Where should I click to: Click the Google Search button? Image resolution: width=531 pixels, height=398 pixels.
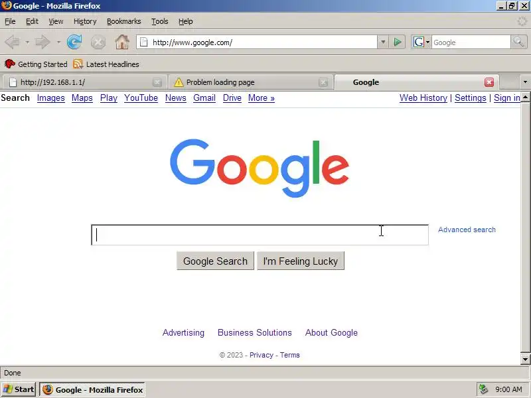(x=215, y=261)
